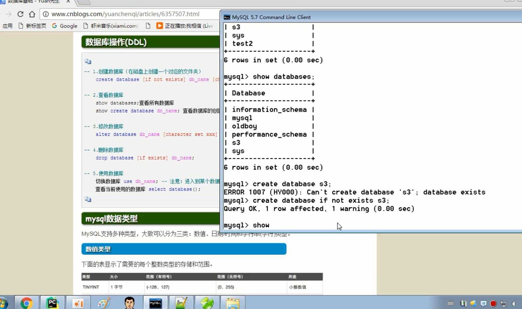Click the network icon in system tray
522x309 pixels.
503,303
